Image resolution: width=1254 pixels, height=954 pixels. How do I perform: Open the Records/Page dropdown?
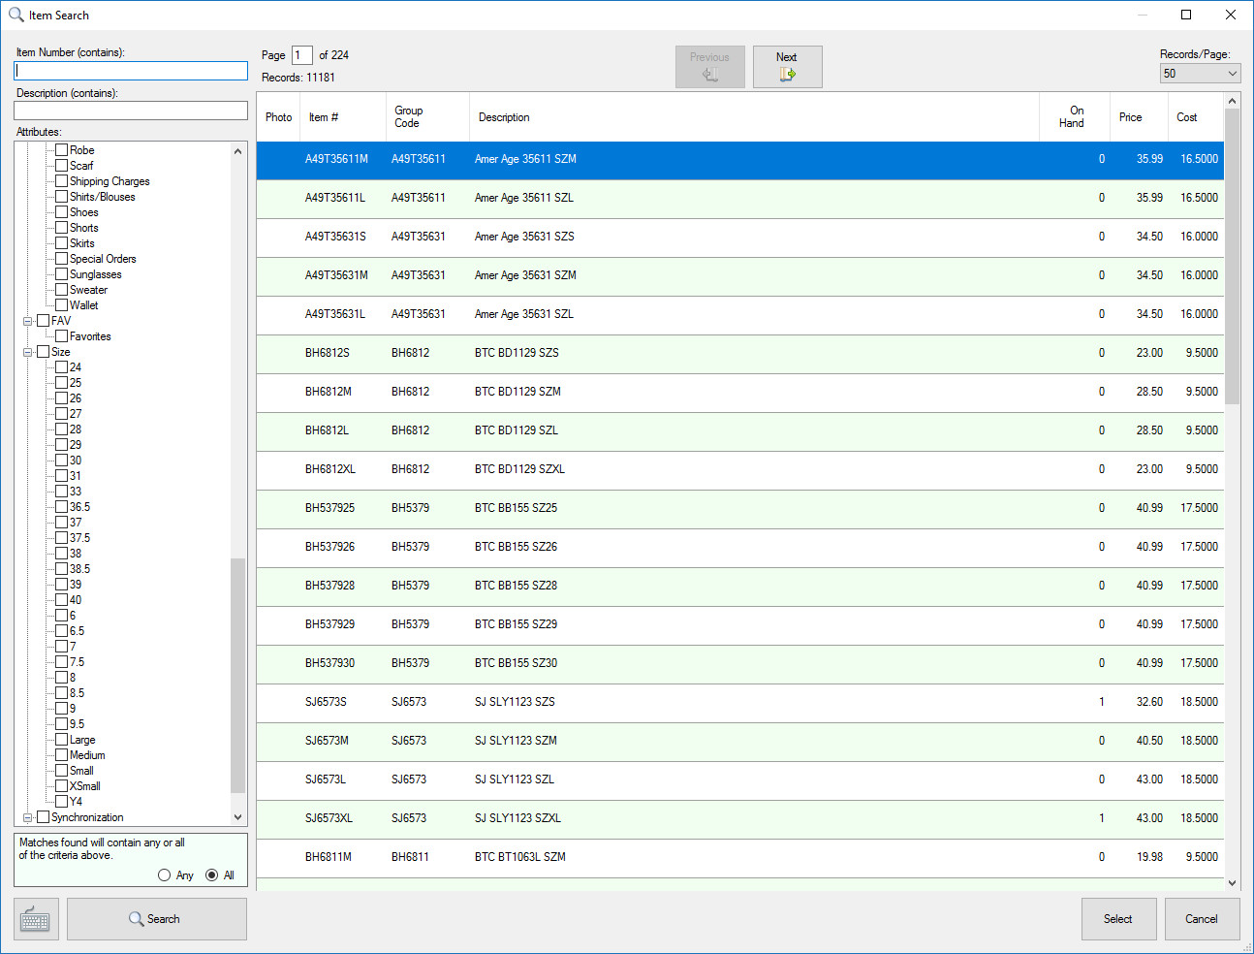pyautogui.click(x=1200, y=74)
